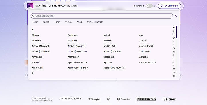
Task: Jump to letter F in alphabet index
Action: pyautogui.click(x=174, y=45)
